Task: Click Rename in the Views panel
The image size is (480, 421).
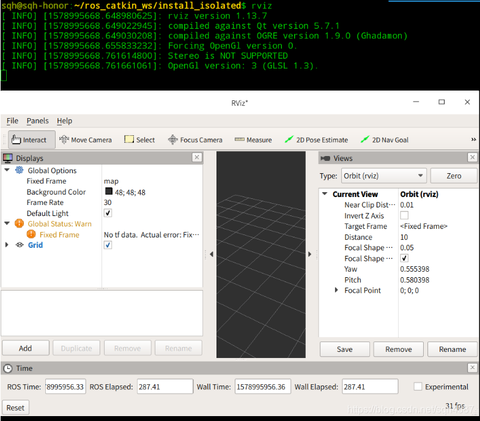Action: [x=452, y=349]
